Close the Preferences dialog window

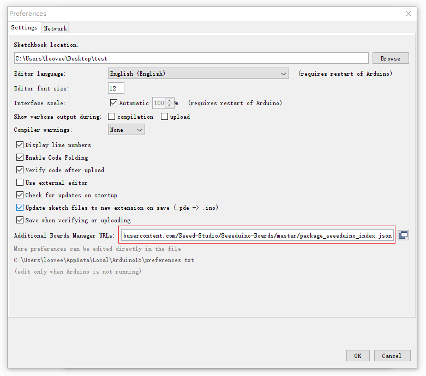tap(408, 14)
